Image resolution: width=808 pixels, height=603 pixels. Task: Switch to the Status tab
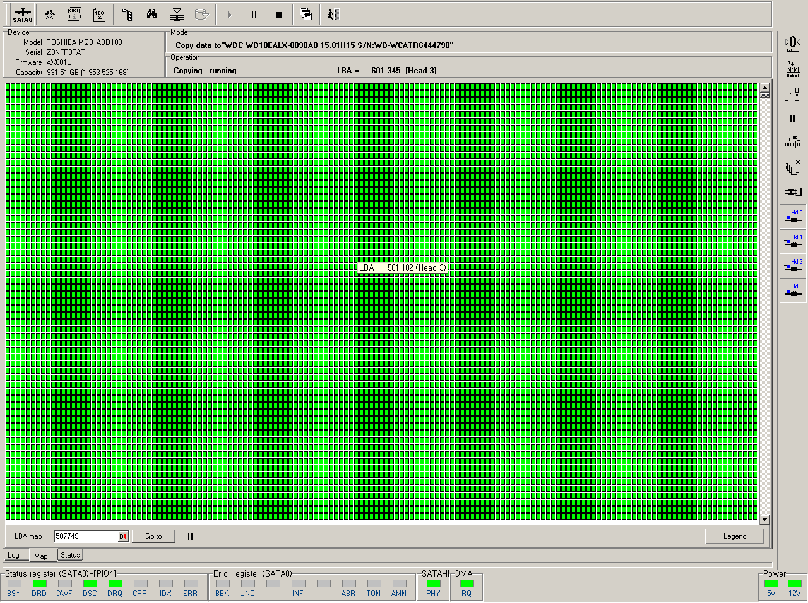click(x=70, y=555)
